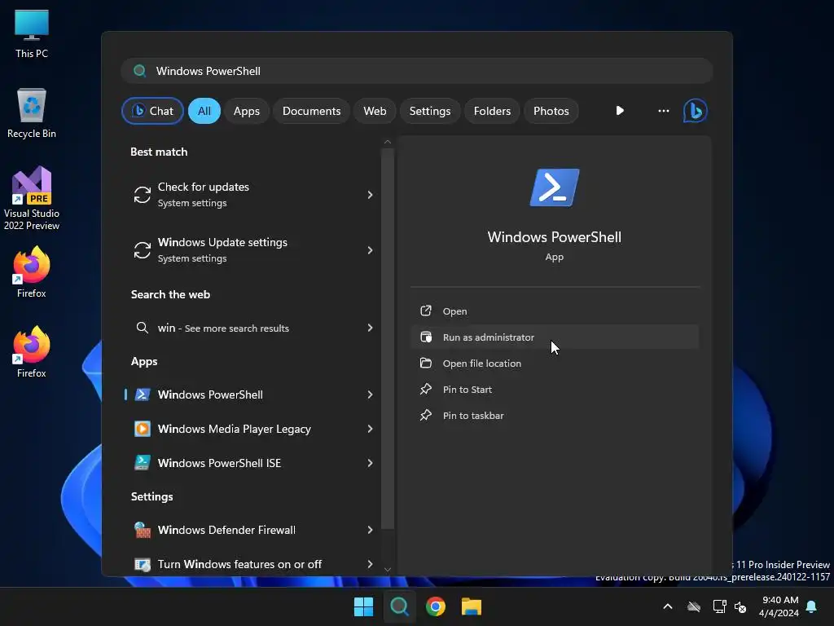This screenshot has width=834, height=626.
Task: Switch to the Folders filter tab
Action: [492, 111]
